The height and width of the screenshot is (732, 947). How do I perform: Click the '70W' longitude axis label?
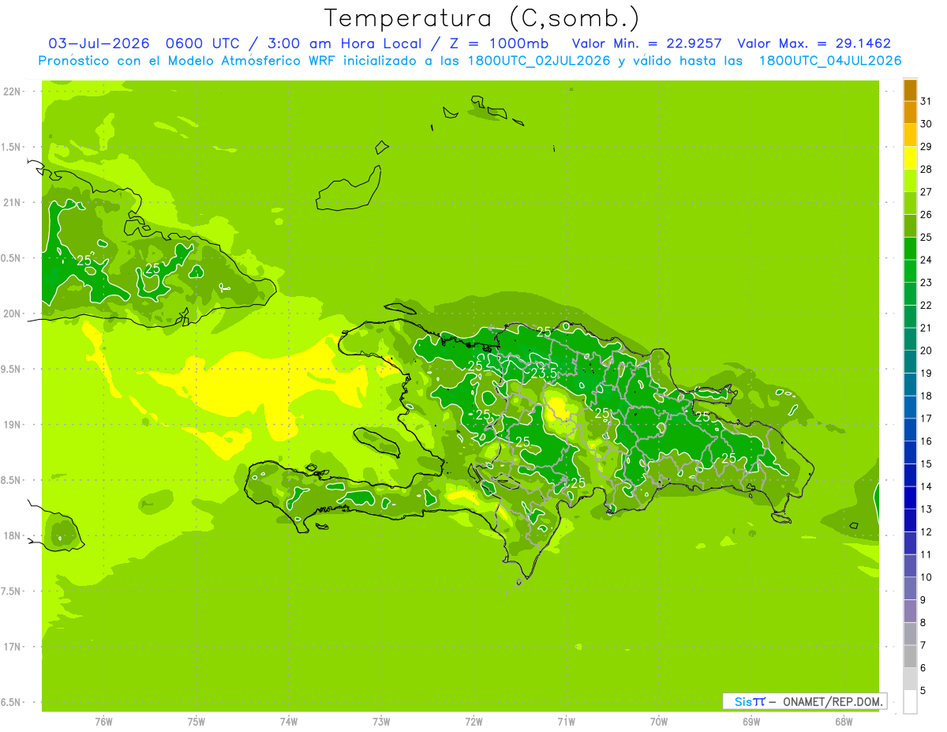[x=659, y=721]
